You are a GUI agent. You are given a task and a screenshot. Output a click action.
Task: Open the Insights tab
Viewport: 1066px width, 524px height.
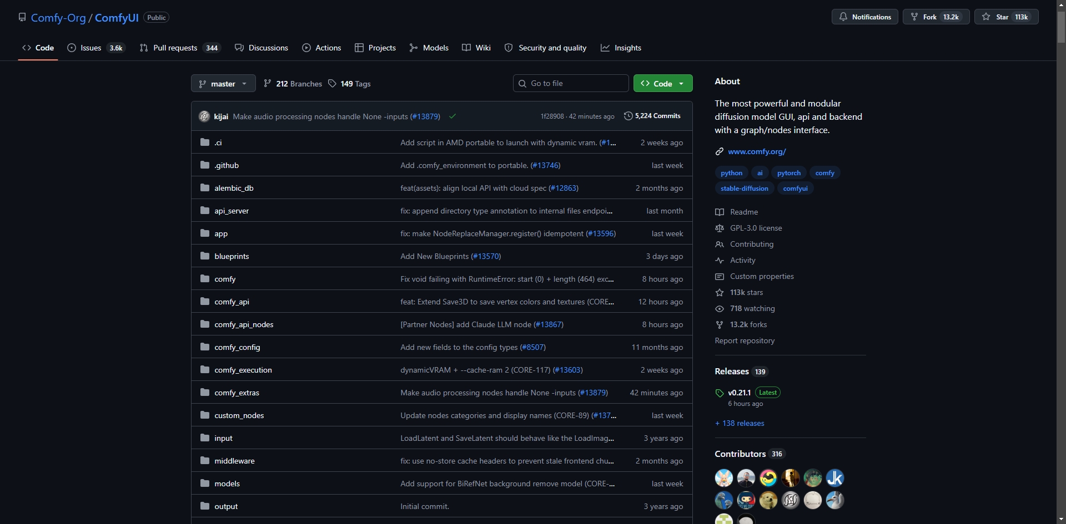[x=621, y=48]
